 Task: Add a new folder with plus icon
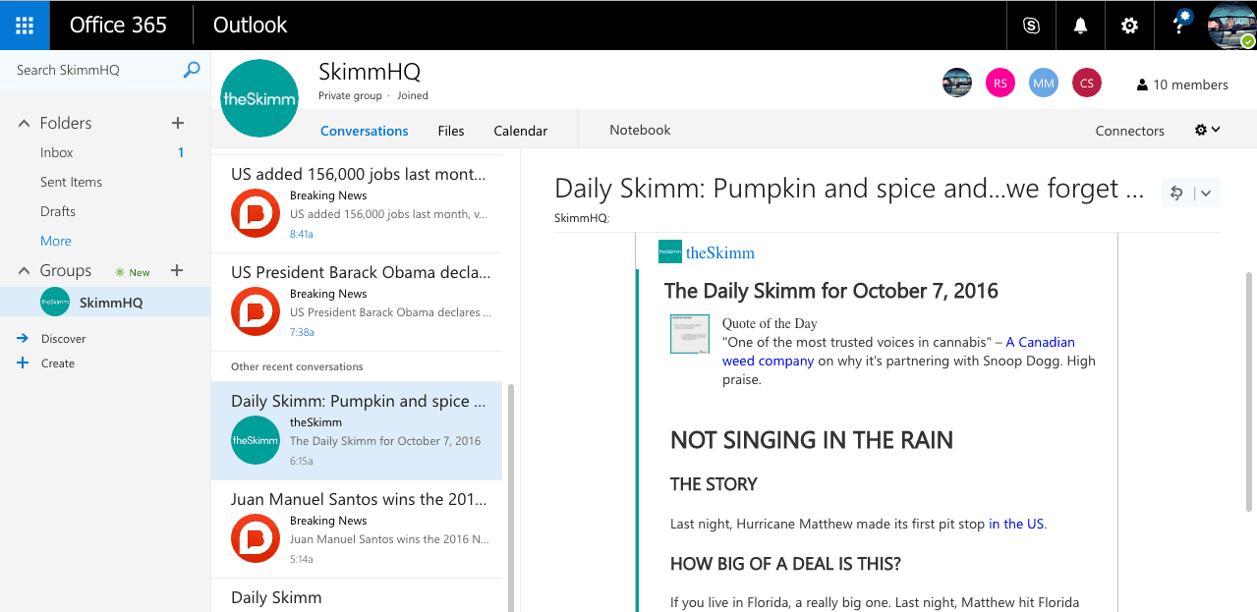178,123
